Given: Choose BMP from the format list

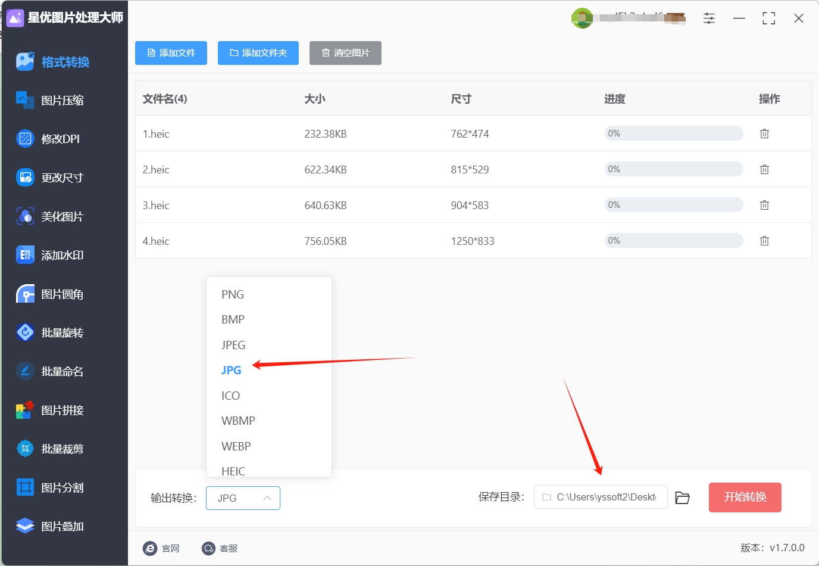Looking at the screenshot, I should click(233, 319).
